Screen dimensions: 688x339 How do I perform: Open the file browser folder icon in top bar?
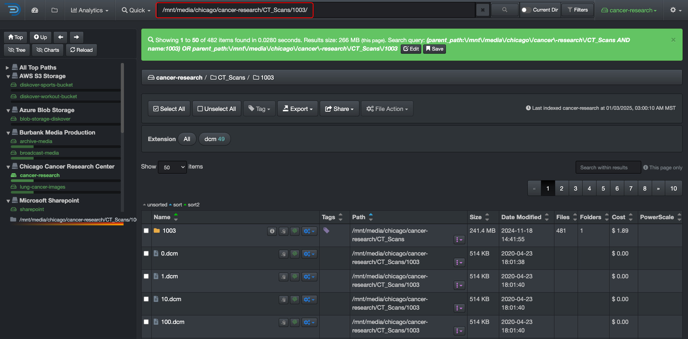click(x=54, y=10)
